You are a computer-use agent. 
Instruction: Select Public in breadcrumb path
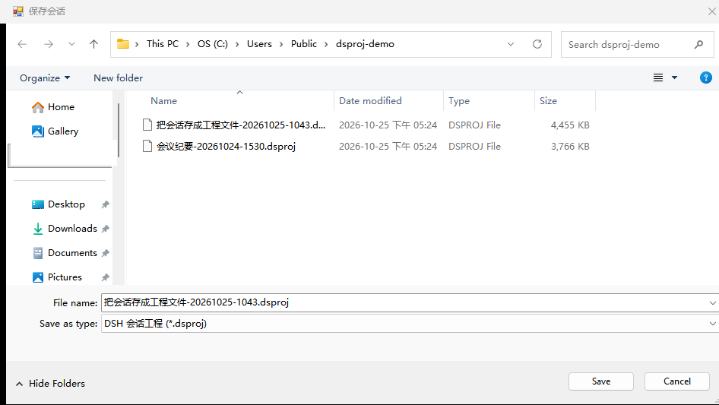point(303,44)
